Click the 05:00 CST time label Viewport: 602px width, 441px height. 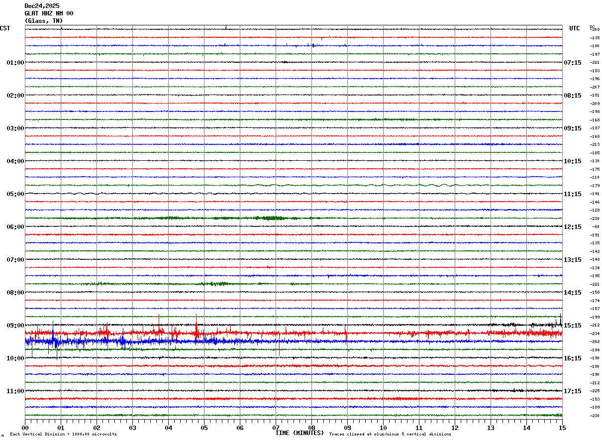[x=15, y=194]
